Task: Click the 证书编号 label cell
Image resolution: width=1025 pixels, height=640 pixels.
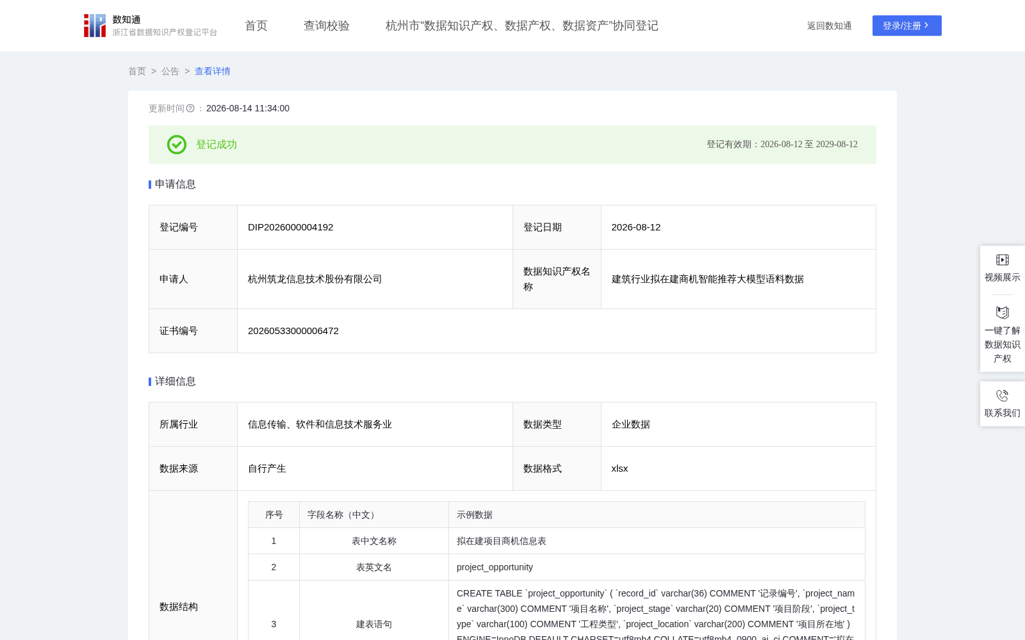Action: click(x=193, y=331)
